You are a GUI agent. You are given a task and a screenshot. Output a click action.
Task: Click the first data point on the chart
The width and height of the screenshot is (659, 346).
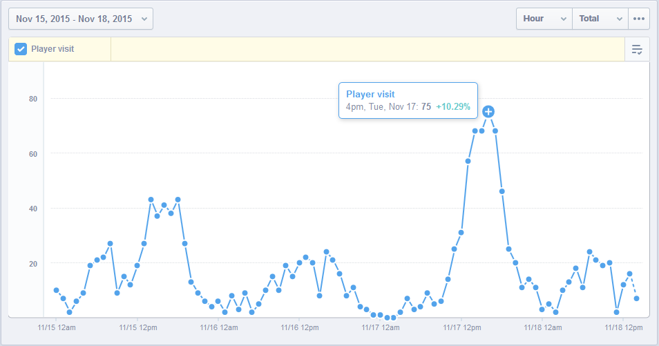point(56,290)
